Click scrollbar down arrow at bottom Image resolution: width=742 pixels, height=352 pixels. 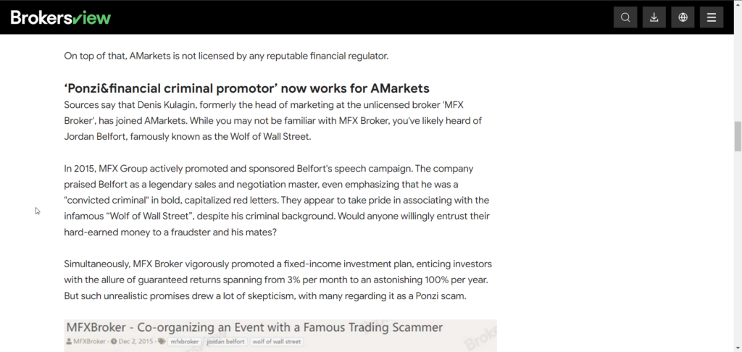point(738,348)
